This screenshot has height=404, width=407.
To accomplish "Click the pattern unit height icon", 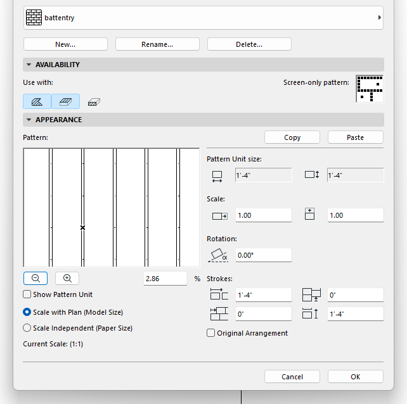I will coord(312,175).
